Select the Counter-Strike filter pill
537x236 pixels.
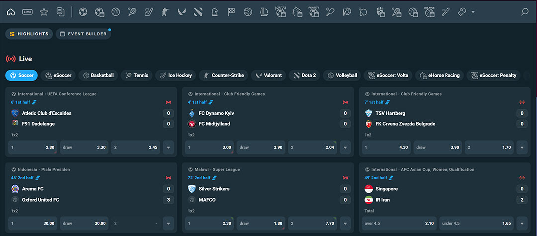coord(223,75)
